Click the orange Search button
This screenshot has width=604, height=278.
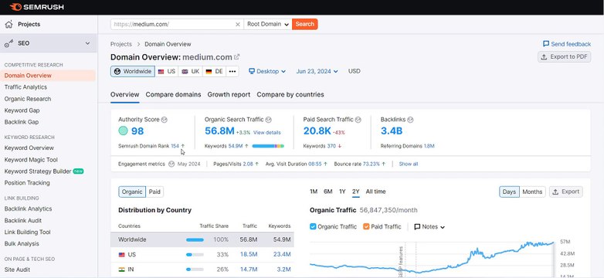point(304,24)
